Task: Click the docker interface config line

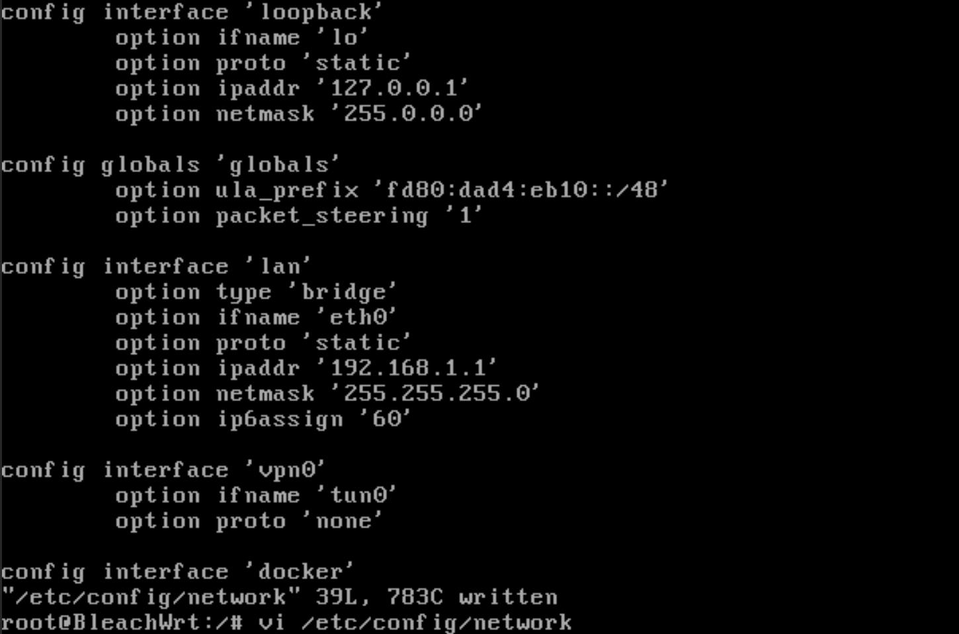Action: point(177,572)
